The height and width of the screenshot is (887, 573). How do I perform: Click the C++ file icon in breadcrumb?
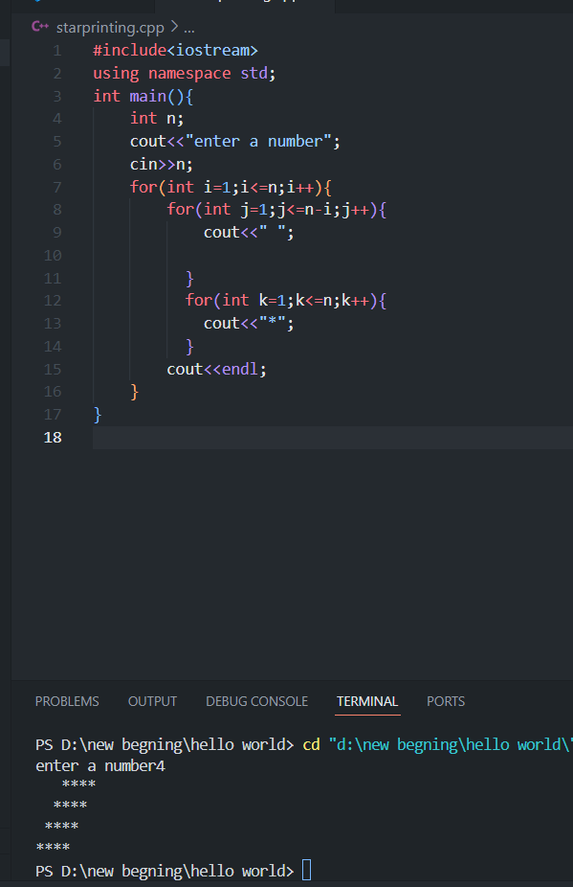[x=40, y=27]
